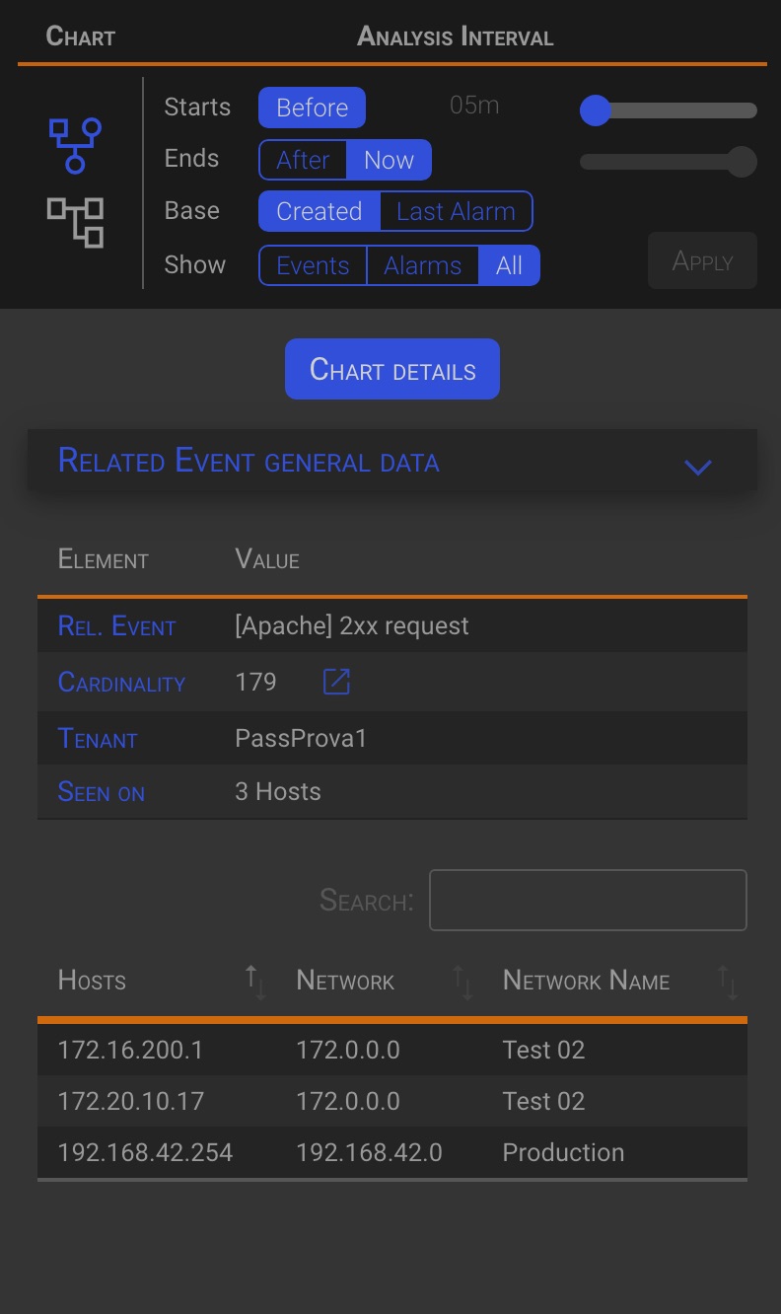This screenshot has width=781, height=1314.
Task: Choose Last Alarm as the Base
Action: 456,211
